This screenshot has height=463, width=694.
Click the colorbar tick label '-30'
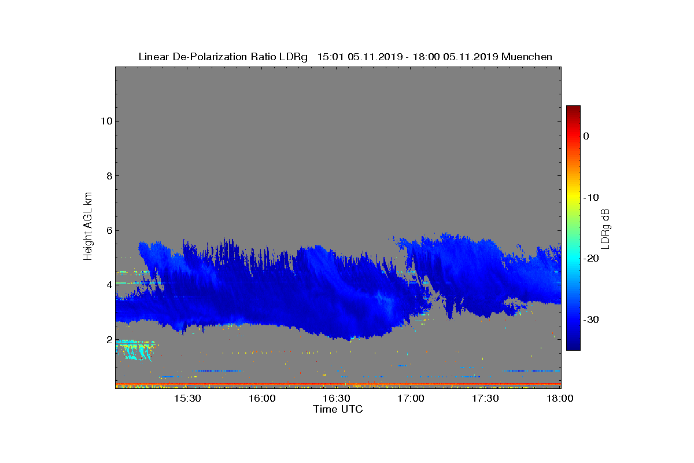click(590, 319)
